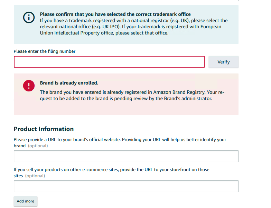Click the Add more button
The height and width of the screenshot is (208, 271).
tap(26, 201)
